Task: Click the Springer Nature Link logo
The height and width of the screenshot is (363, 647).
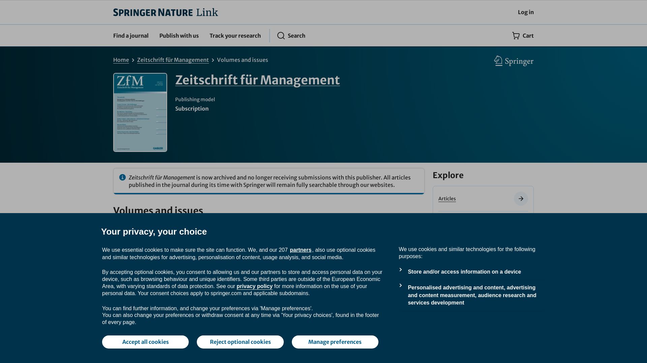Action: pos(165,12)
